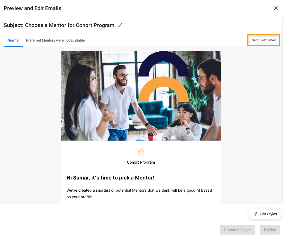Click the paint roller Edit Styles icon
Screen dimensions: 283x238
[255, 214]
